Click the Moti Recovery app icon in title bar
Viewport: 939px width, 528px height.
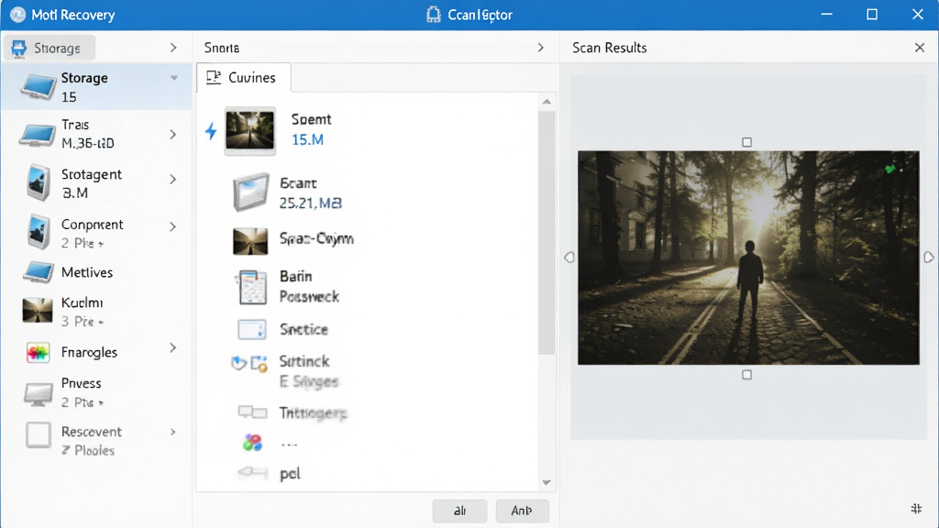coord(18,15)
